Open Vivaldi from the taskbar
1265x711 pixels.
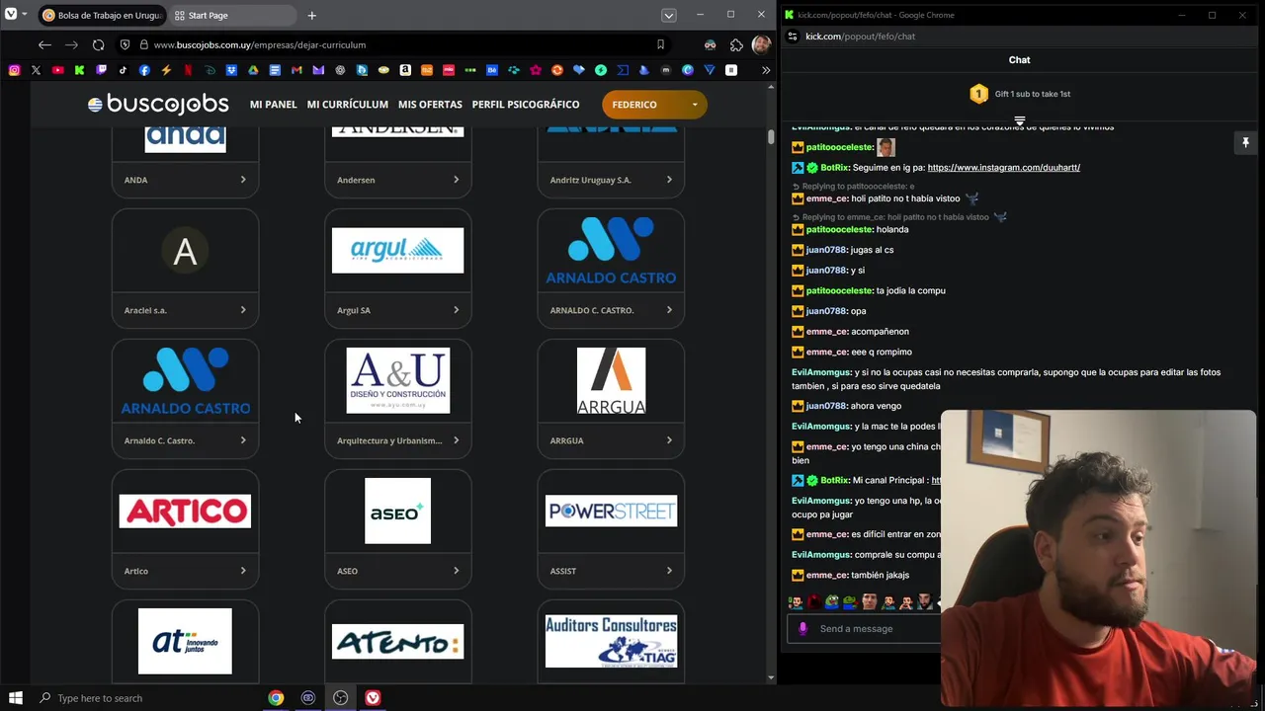[x=373, y=698]
